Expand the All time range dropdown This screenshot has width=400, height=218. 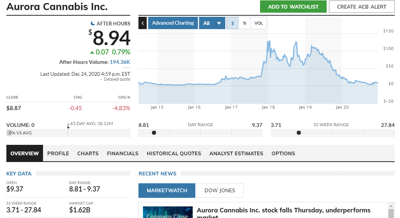[x=212, y=23]
